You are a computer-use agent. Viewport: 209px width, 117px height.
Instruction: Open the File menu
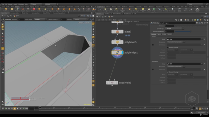3,4
